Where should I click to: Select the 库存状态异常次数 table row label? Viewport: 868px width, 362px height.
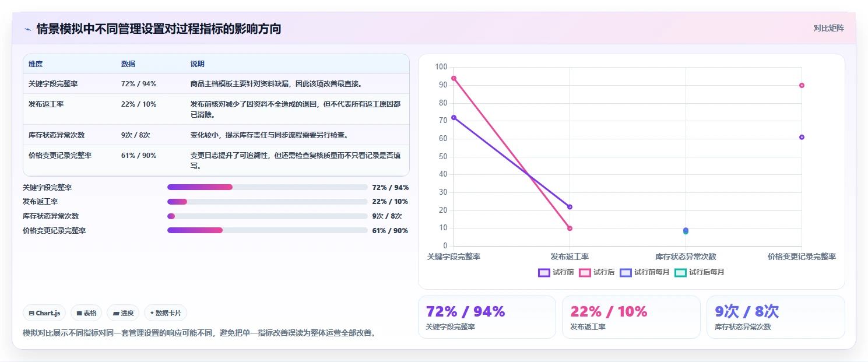pos(57,135)
